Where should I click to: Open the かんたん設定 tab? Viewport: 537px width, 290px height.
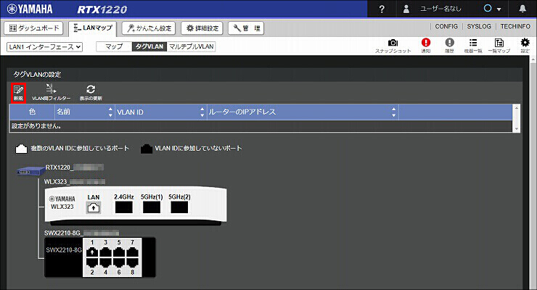pos(149,28)
